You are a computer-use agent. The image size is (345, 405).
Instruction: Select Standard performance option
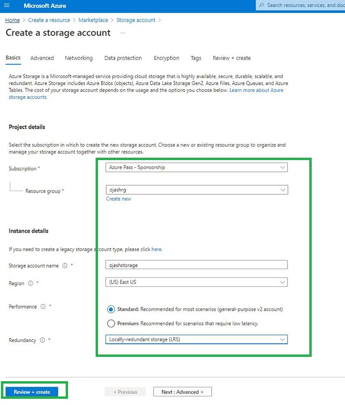(x=111, y=309)
